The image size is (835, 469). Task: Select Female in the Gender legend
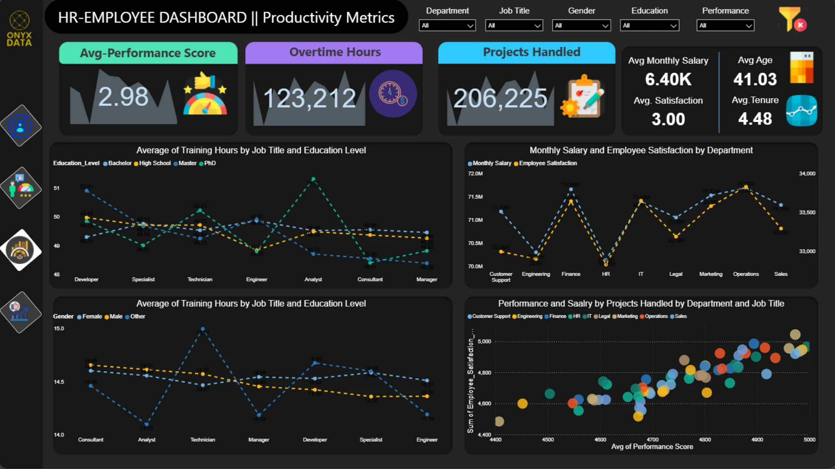pyautogui.click(x=90, y=317)
